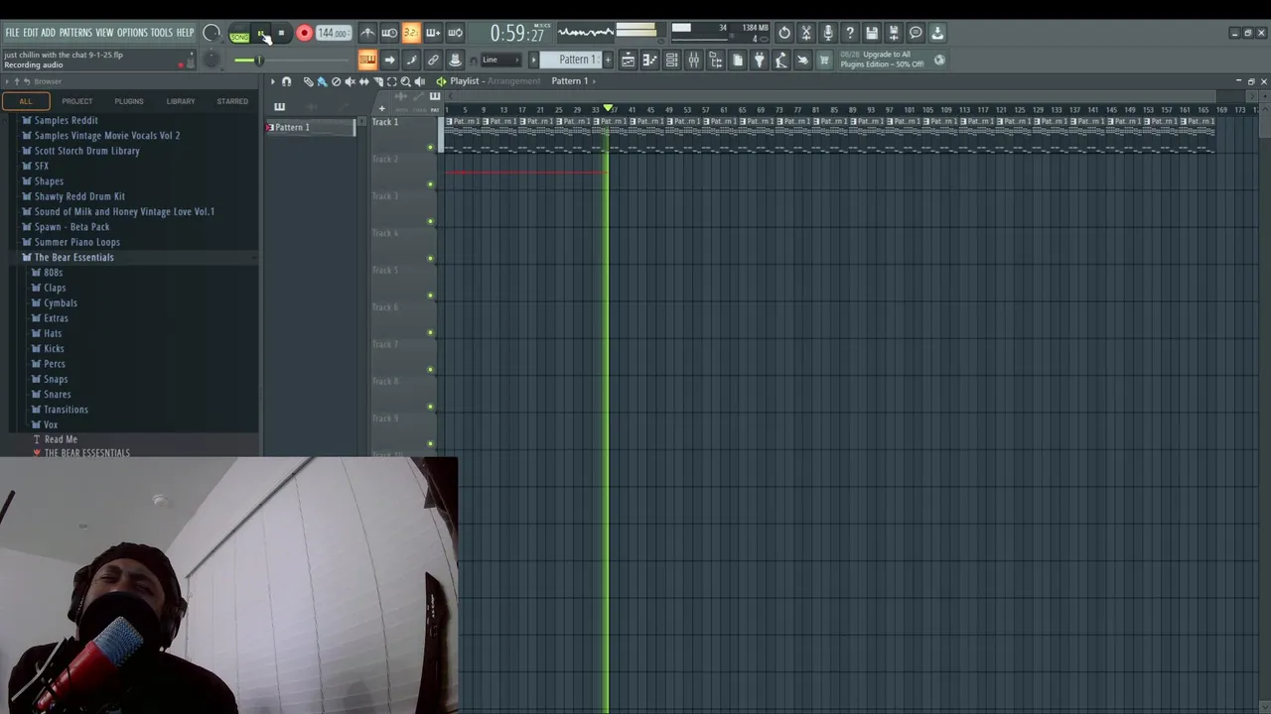This screenshot has height=714, width=1271.
Task: Select the playlist Draw pencil tool
Action: (308, 81)
